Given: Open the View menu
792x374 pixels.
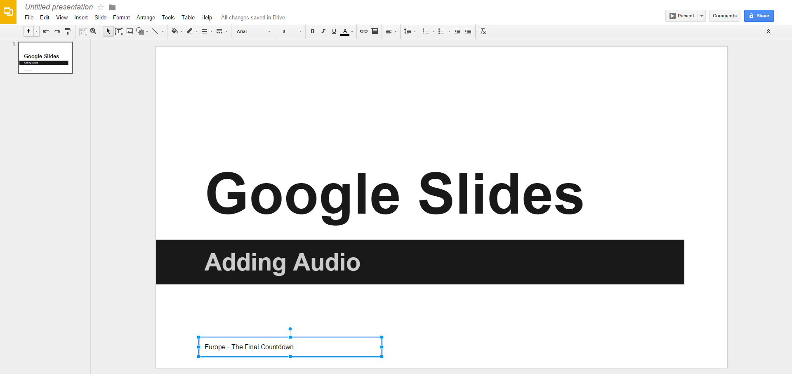Looking at the screenshot, I should click(62, 17).
